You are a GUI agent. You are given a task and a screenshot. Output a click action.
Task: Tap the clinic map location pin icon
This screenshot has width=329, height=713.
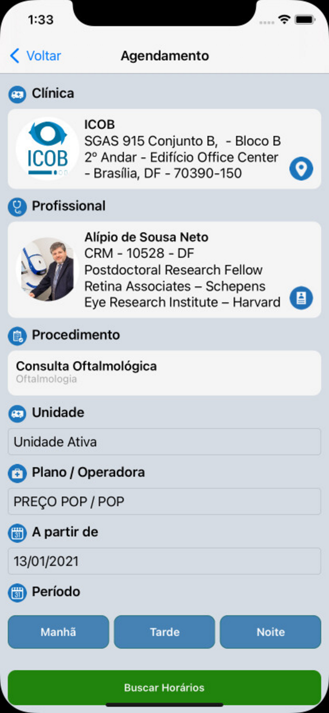click(301, 169)
